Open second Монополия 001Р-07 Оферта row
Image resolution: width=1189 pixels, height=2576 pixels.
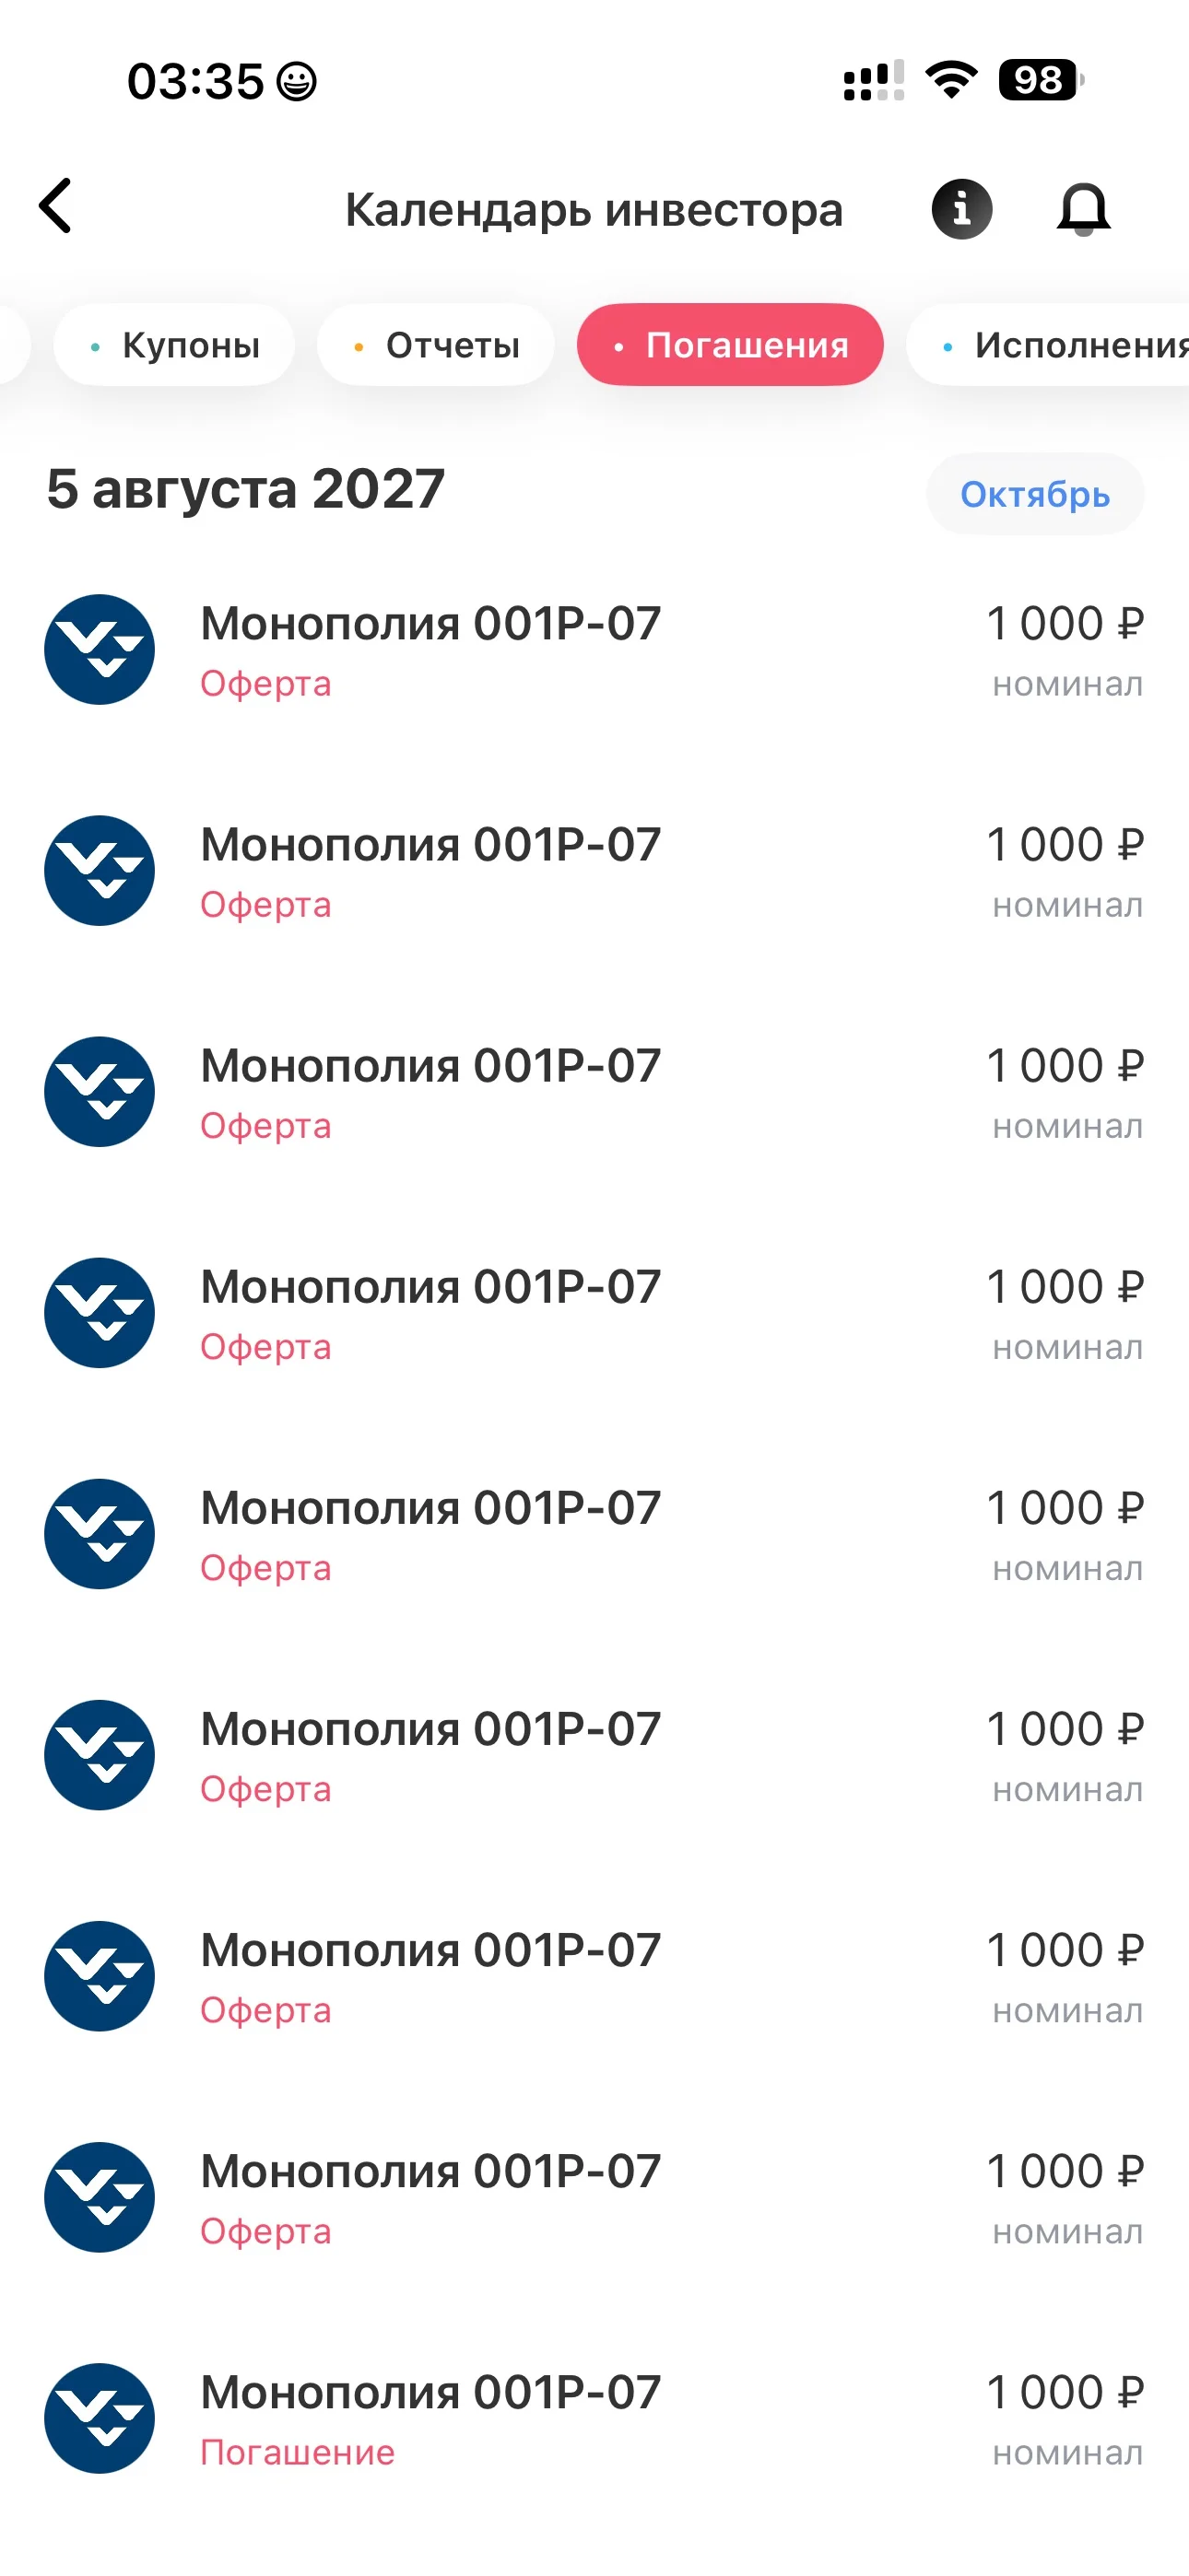[x=594, y=871]
